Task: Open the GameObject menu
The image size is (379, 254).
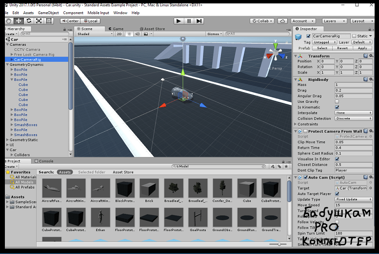Action: pos(48,13)
